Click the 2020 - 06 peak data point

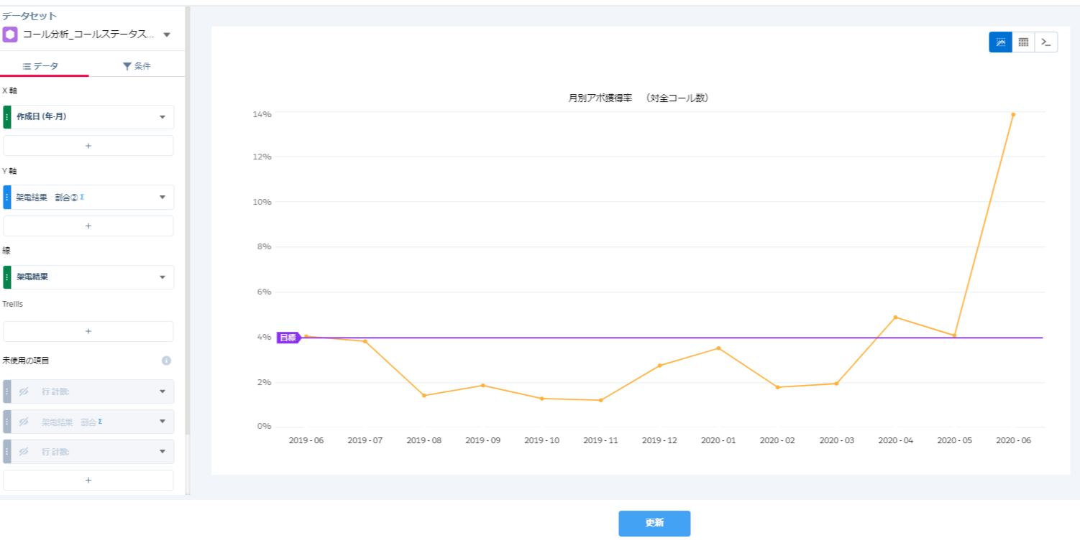1013,114
